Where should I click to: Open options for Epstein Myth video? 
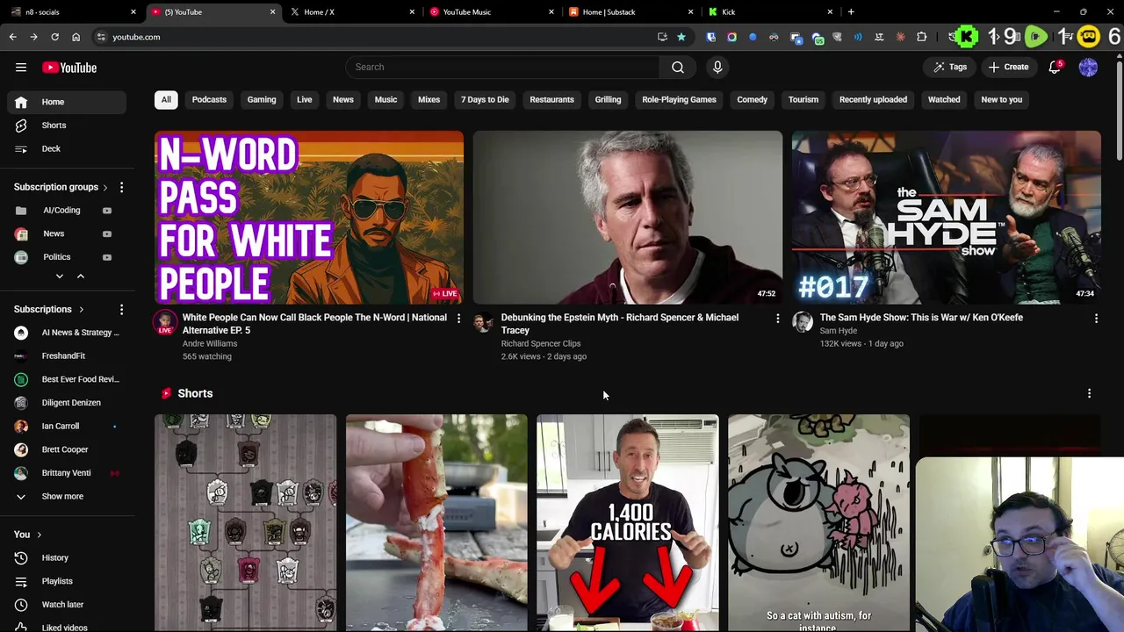777,318
